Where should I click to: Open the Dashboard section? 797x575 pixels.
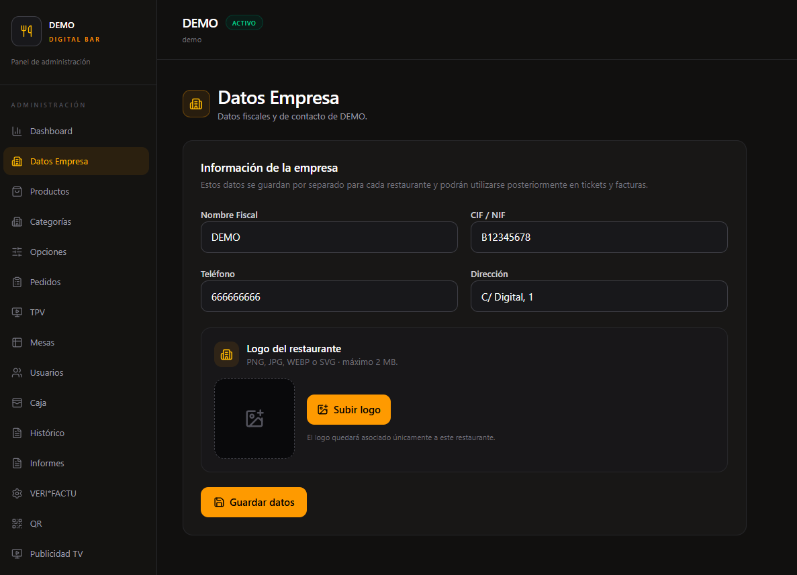pyautogui.click(x=77, y=131)
